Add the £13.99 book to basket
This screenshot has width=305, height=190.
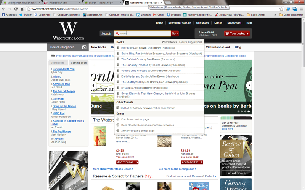pos(192,162)
